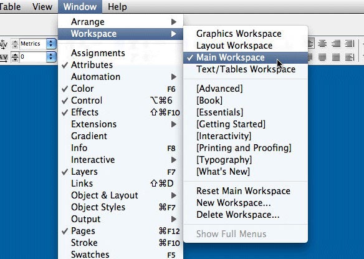Open the Help menu
The image size is (364, 259).
117,7
